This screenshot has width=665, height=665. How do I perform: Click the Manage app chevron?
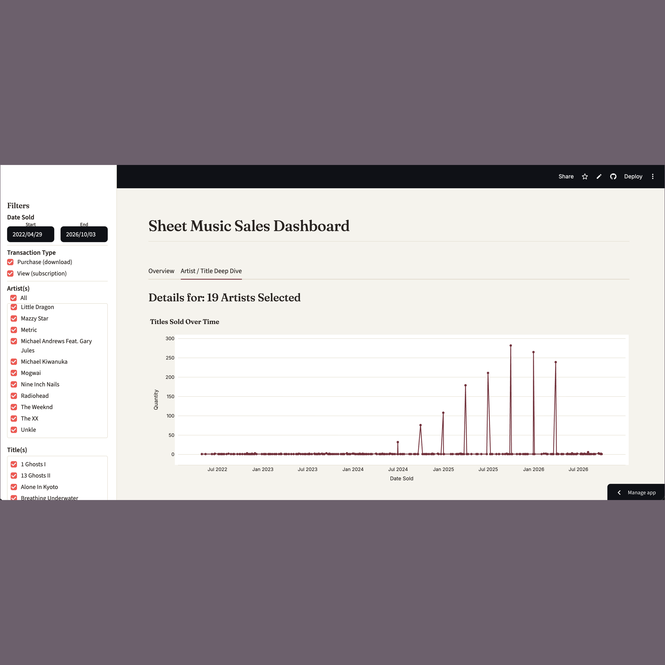pyautogui.click(x=619, y=493)
